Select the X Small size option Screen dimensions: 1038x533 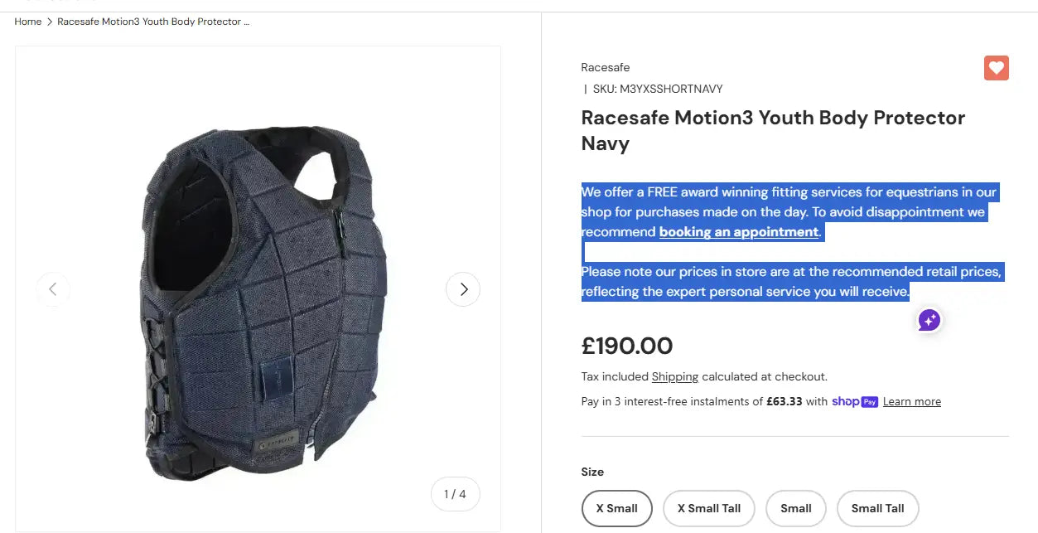pyautogui.click(x=616, y=508)
